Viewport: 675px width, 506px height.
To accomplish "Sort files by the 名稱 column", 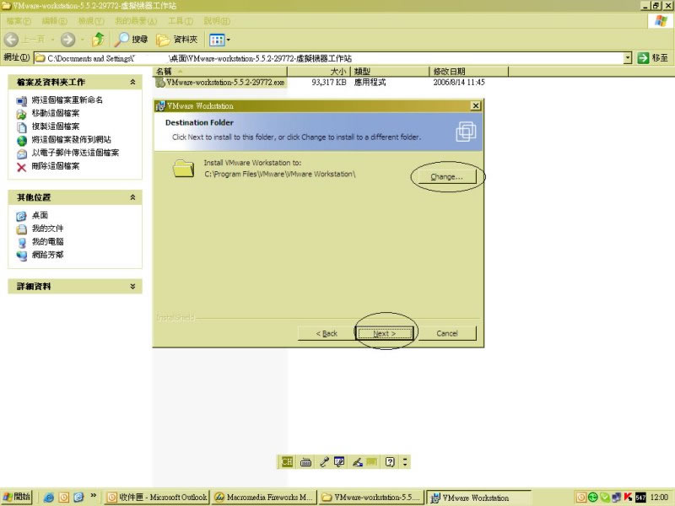I will [220, 72].
